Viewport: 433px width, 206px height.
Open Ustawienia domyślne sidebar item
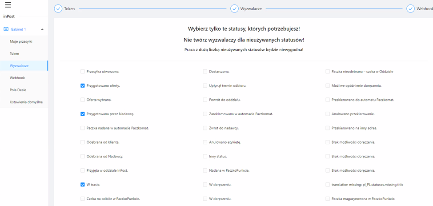[x=24, y=102]
